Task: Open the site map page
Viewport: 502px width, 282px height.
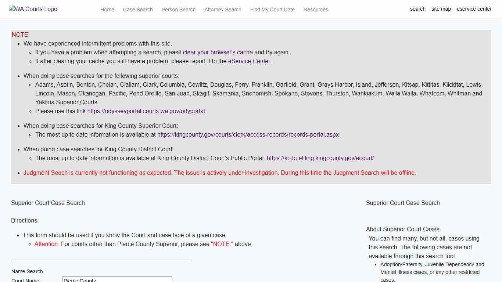Action: (x=441, y=9)
